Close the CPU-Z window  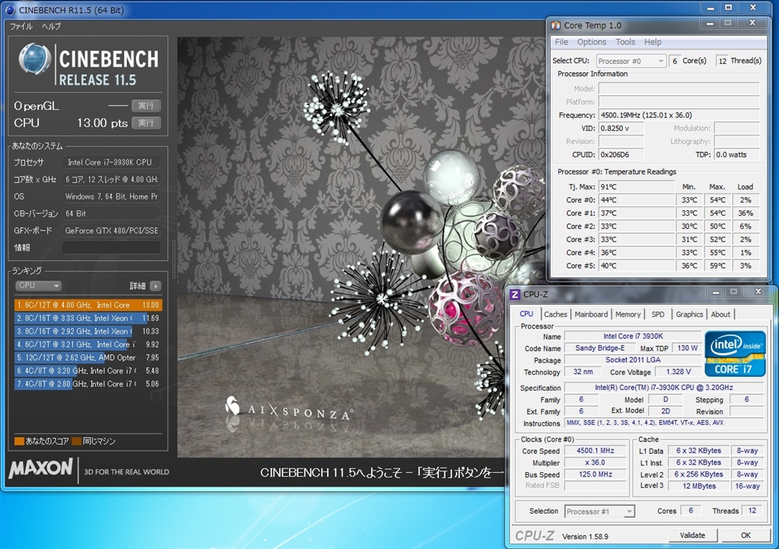click(x=758, y=292)
